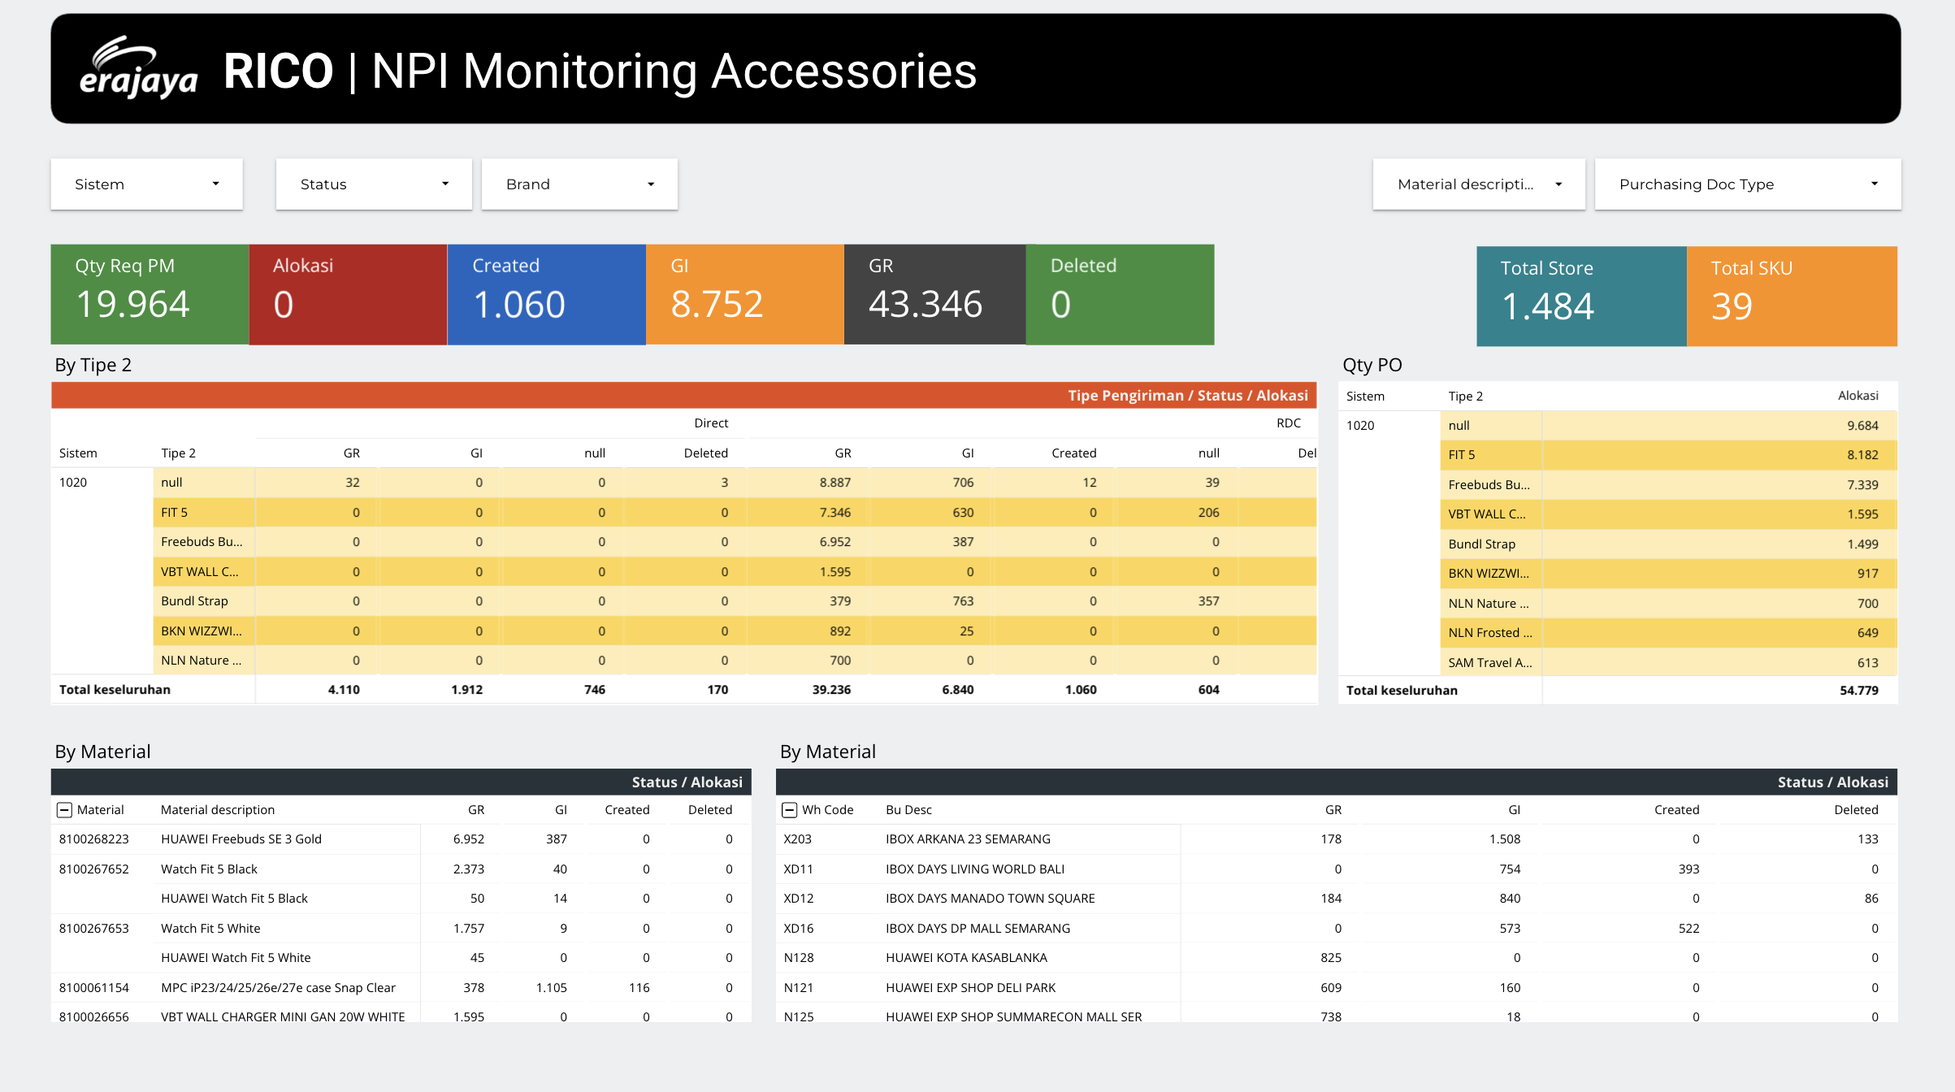Click NLN Frosted ... row in Qty PO
The width and height of the screenshot is (1955, 1092).
pyautogui.click(x=1669, y=633)
